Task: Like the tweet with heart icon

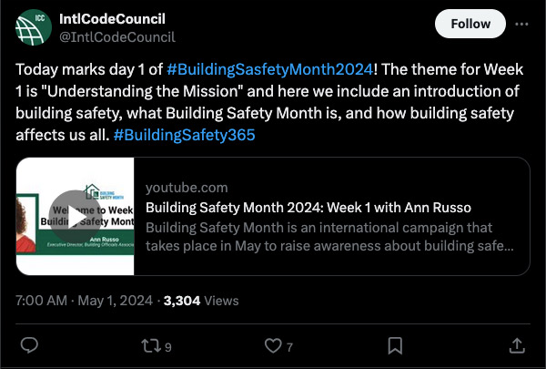Action: point(273,345)
